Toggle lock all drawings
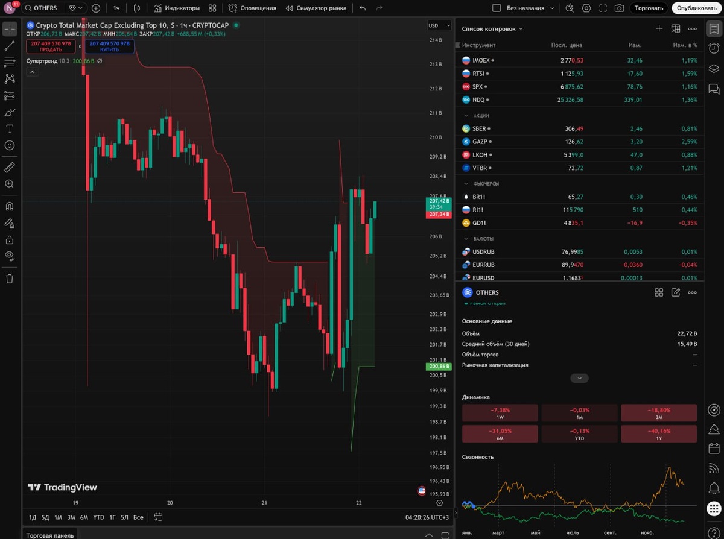Viewport: 724px width, 539px height. pos(10,239)
